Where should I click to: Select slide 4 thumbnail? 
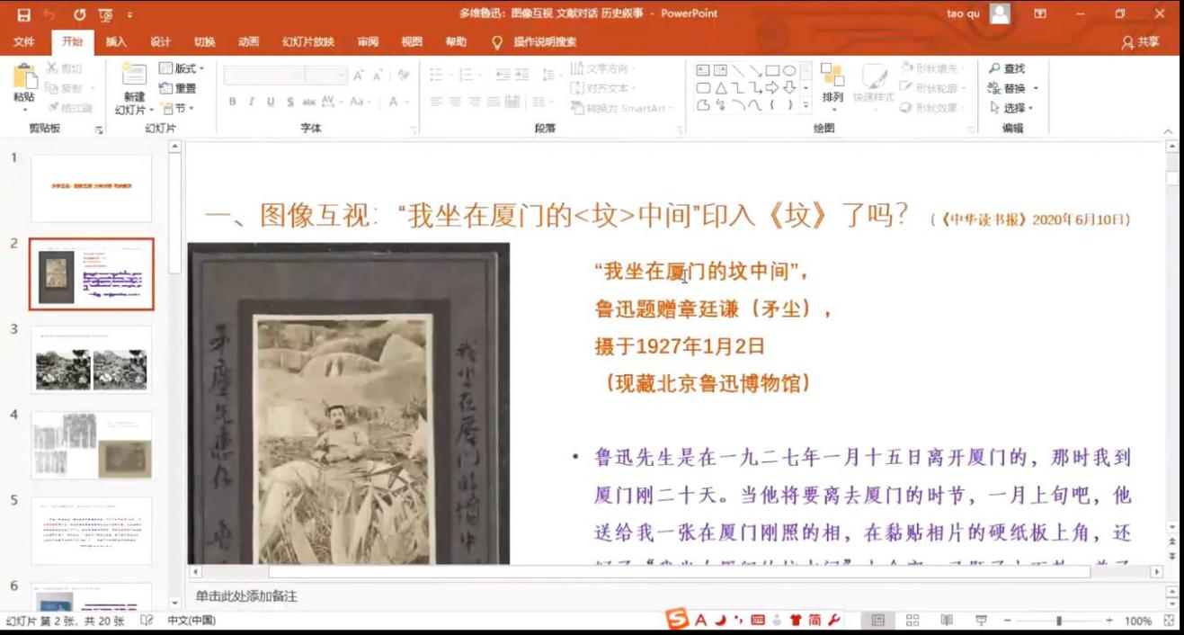point(91,445)
